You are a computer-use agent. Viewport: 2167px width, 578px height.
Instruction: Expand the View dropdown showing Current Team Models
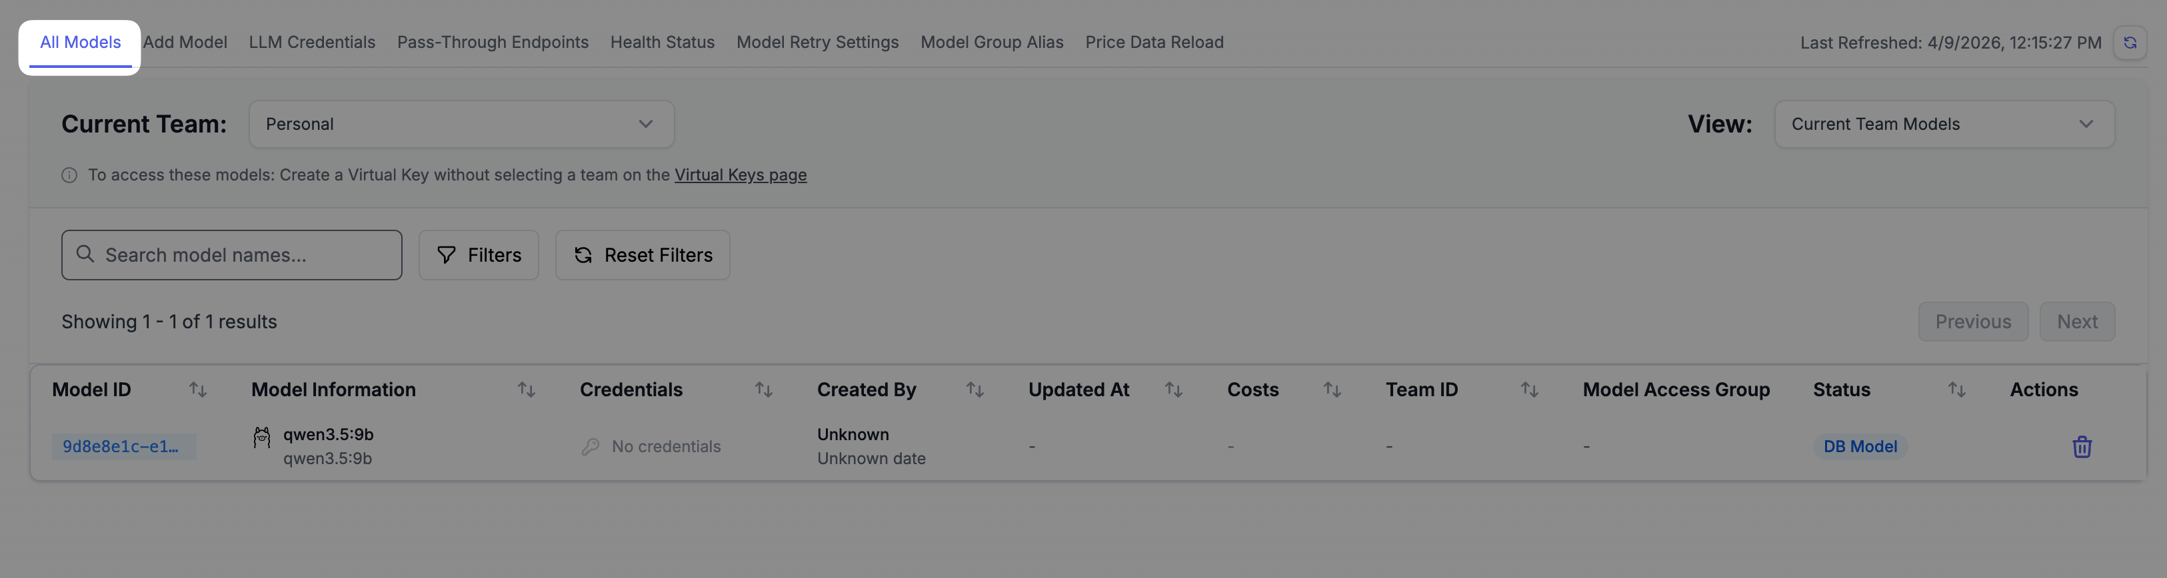(1943, 125)
